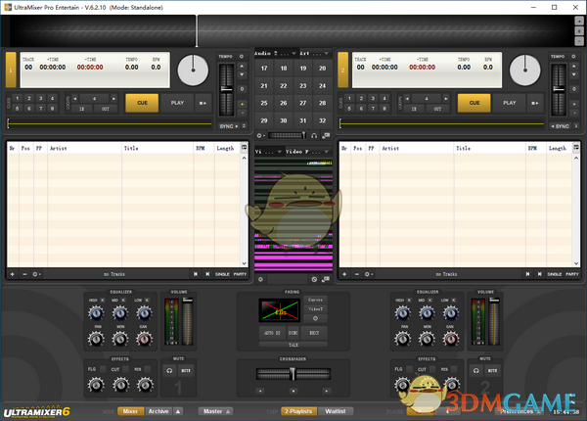Trigger sample pad 27
587x421 pixels.
tap(303, 103)
